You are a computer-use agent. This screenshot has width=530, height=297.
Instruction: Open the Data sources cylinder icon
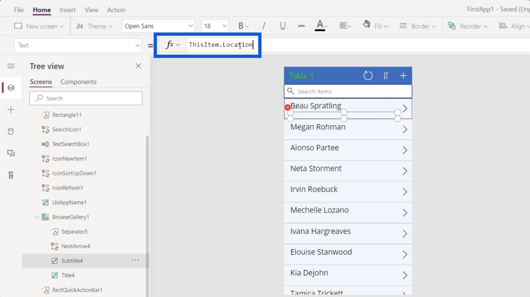(x=11, y=131)
